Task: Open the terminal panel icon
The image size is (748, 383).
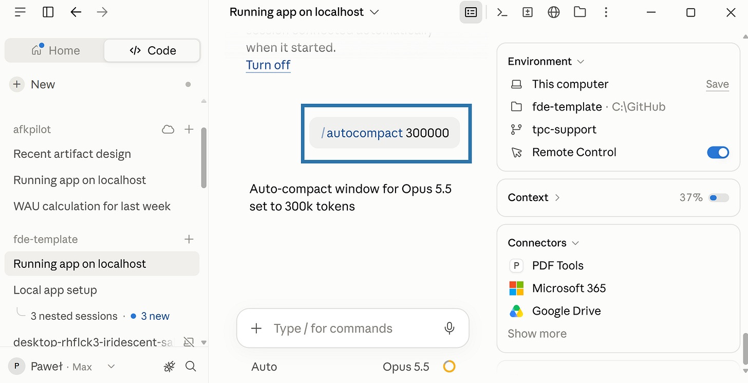Action: click(502, 12)
